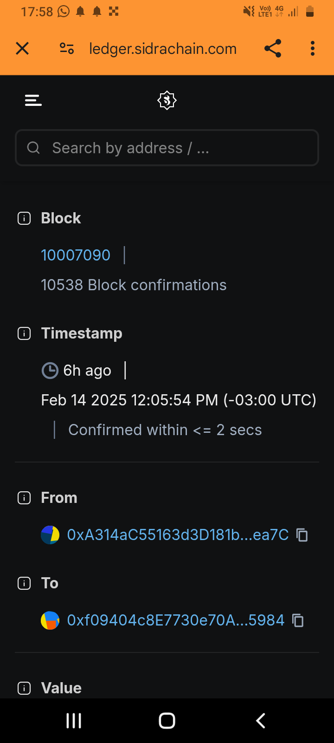Open the From address 0xA314...ea7C
This screenshot has height=743, width=334.
click(x=178, y=535)
